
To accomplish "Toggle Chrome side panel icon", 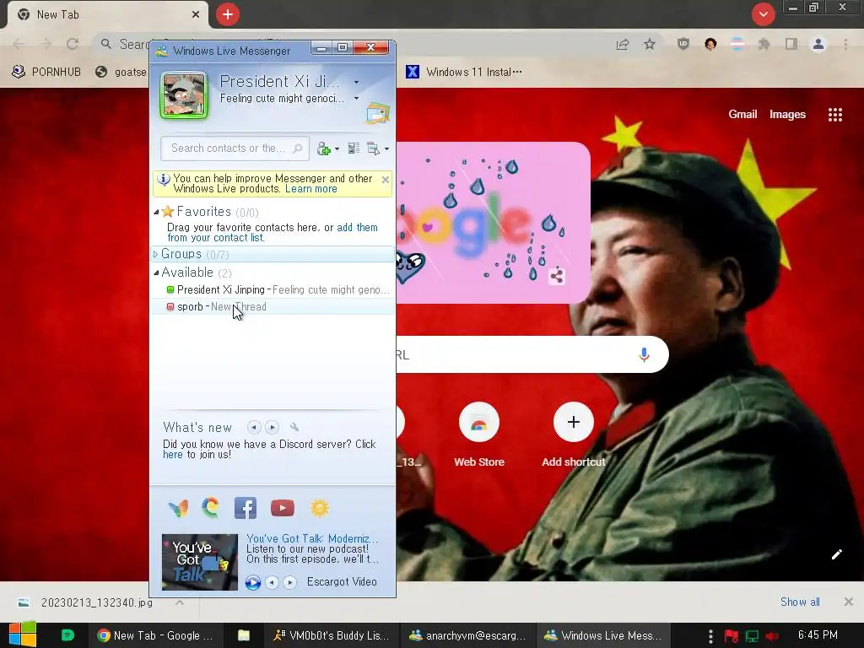I will tap(791, 44).
